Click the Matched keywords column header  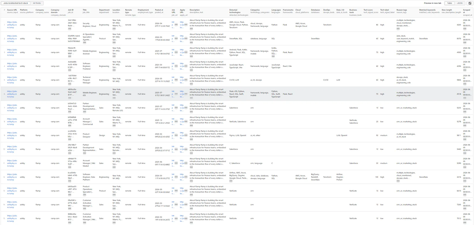[x=429, y=11]
